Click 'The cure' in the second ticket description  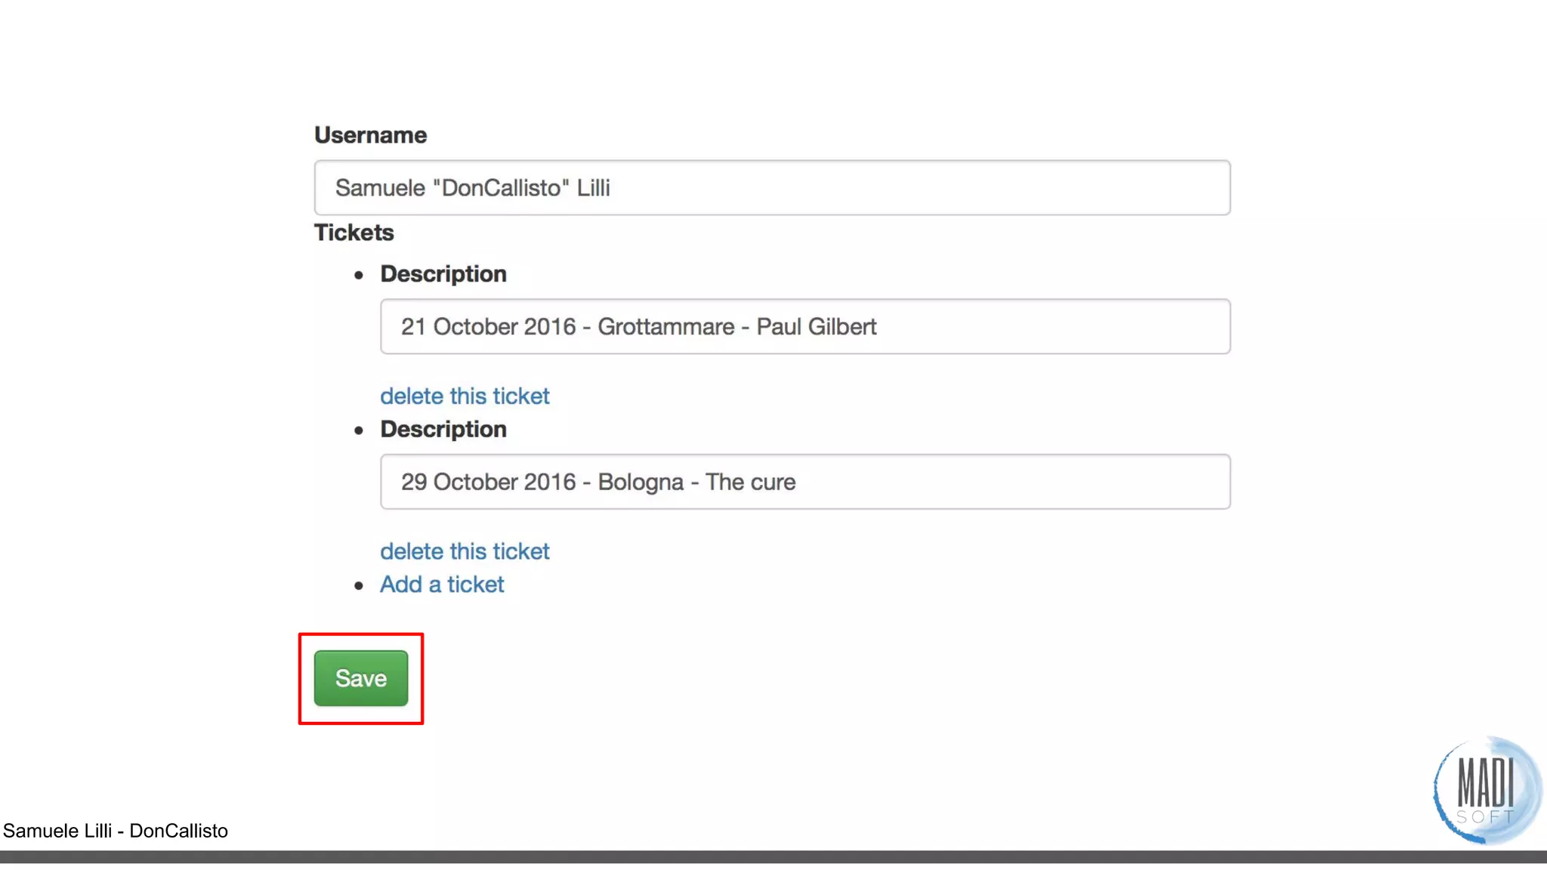click(x=750, y=482)
